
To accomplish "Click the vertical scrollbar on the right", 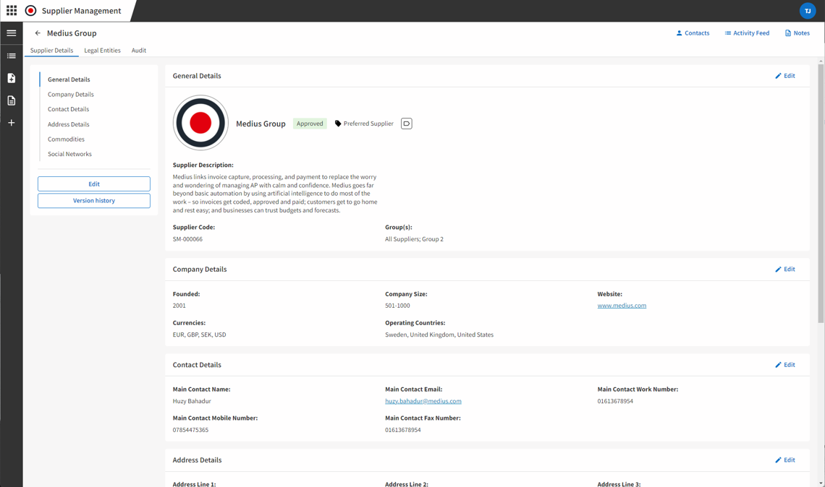I will pos(821,195).
